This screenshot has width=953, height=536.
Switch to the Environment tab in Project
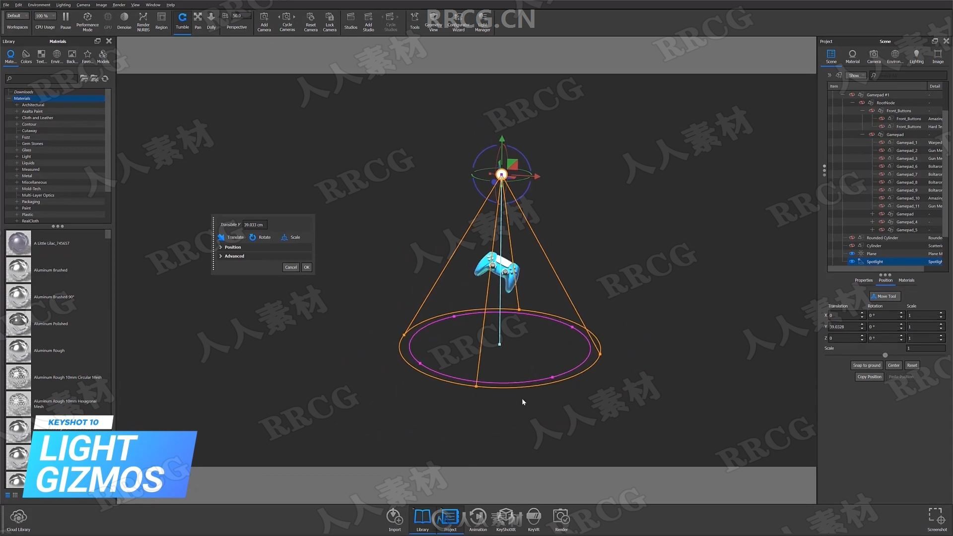[895, 57]
